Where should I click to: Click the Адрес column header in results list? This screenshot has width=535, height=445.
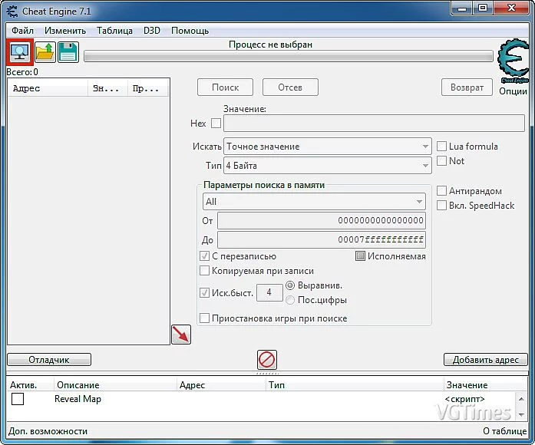coord(48,89)
